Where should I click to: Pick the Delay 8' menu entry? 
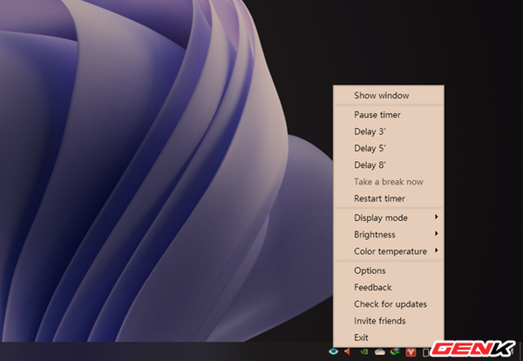(370, 164)
